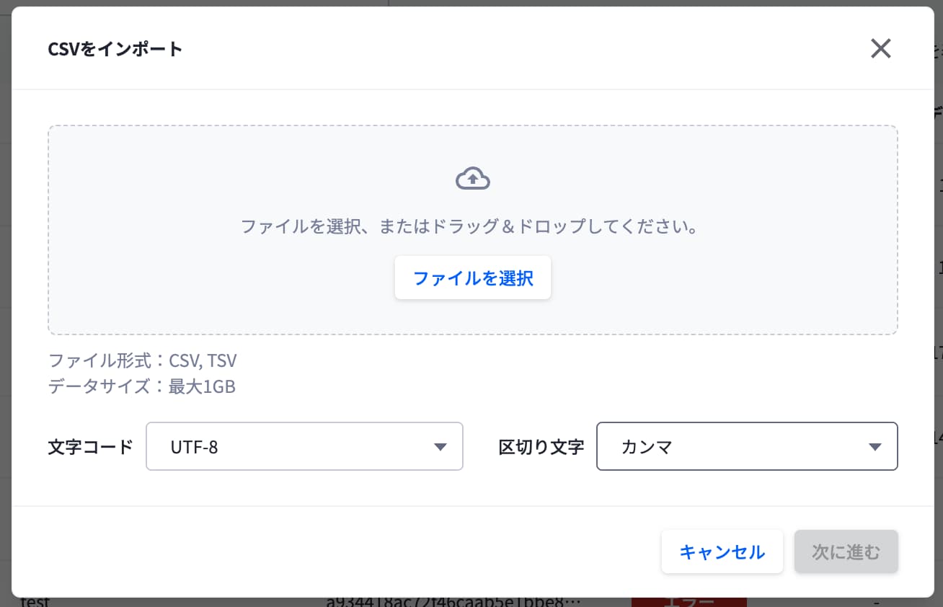Open the 文字コード UTF-8 dropdown
Image resolution: width=943 pixels, height=607 pixels.
[304, 446]
